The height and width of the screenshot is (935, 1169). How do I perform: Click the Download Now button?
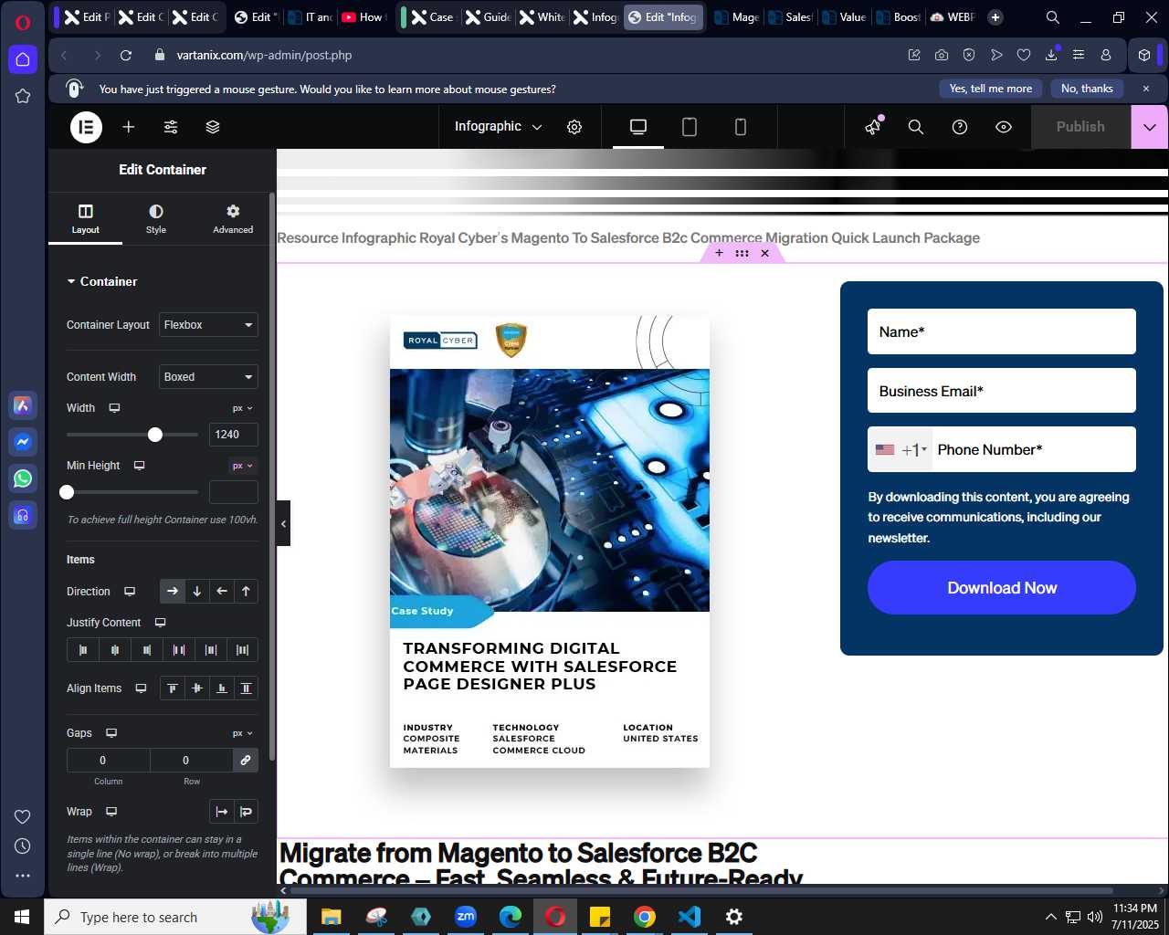[x=1002, y=588]
